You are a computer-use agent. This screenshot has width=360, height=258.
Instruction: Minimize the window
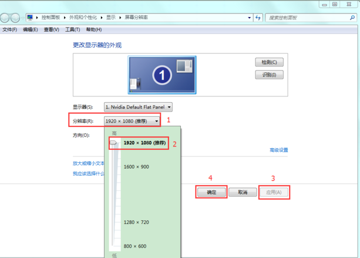[324, 4]
